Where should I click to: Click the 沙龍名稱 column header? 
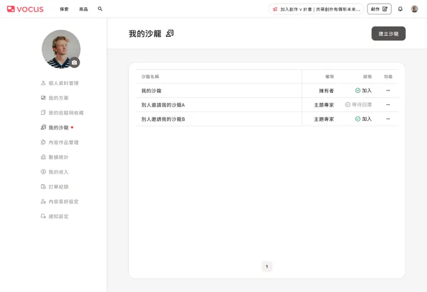[150, 77]
